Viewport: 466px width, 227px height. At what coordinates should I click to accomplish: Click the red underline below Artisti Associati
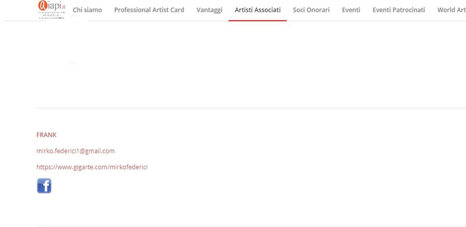click(x=257, y=20)
